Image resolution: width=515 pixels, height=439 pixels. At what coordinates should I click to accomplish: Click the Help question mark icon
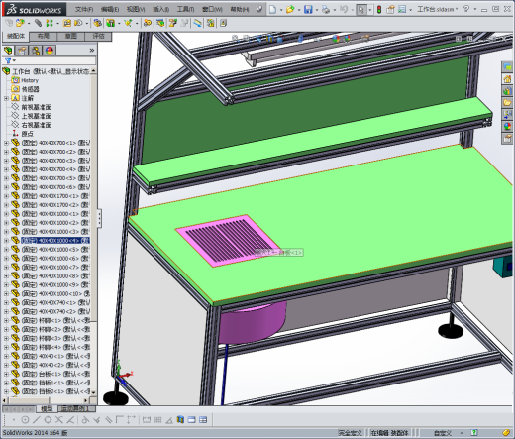click(x=466, y=9)
